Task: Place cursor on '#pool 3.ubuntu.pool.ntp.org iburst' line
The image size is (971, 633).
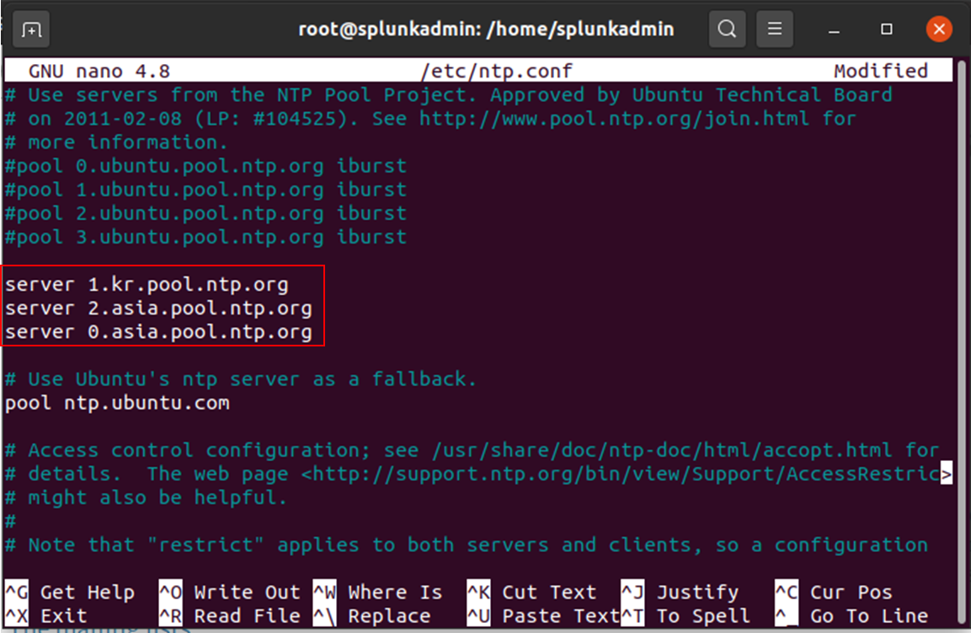Action: click(x=205, y=237)
